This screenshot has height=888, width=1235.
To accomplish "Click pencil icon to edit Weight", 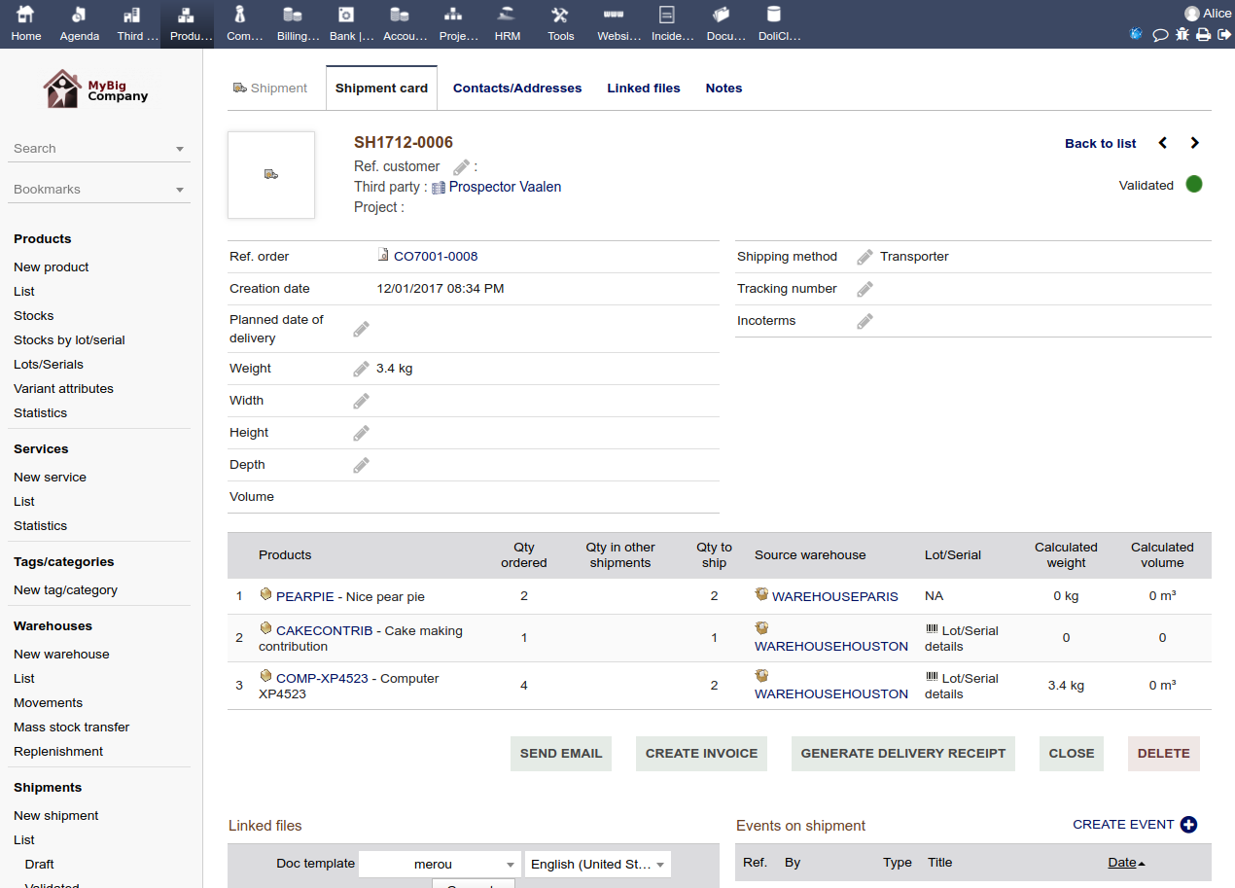I will coord(361,369).
